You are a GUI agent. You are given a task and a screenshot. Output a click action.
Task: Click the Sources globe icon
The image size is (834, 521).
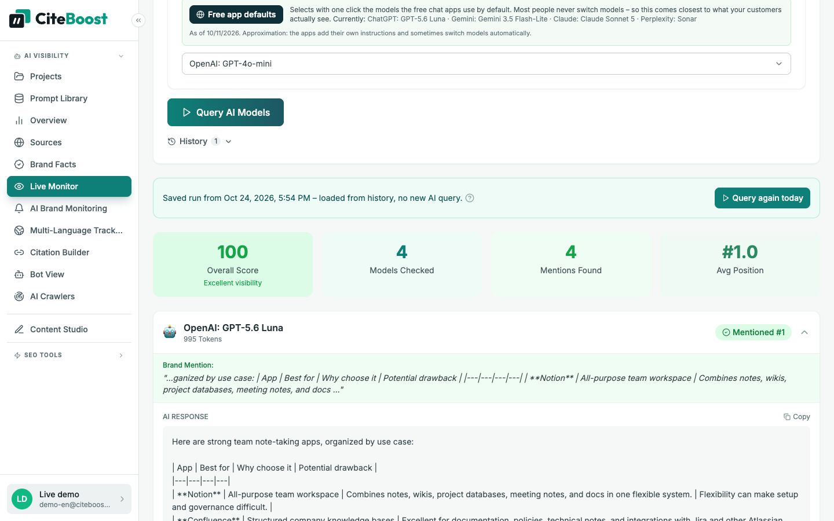point(19,142)
